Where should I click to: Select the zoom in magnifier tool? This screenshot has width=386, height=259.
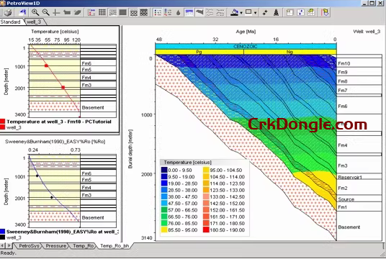(35, 12)
